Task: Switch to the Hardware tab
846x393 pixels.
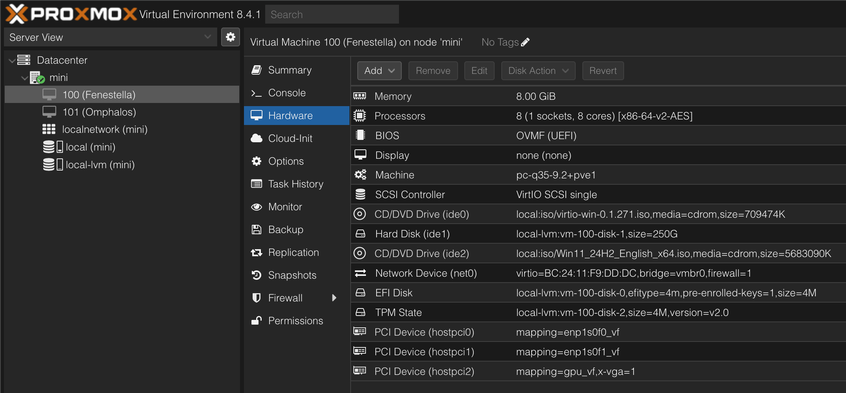Action: pos(296,116)
